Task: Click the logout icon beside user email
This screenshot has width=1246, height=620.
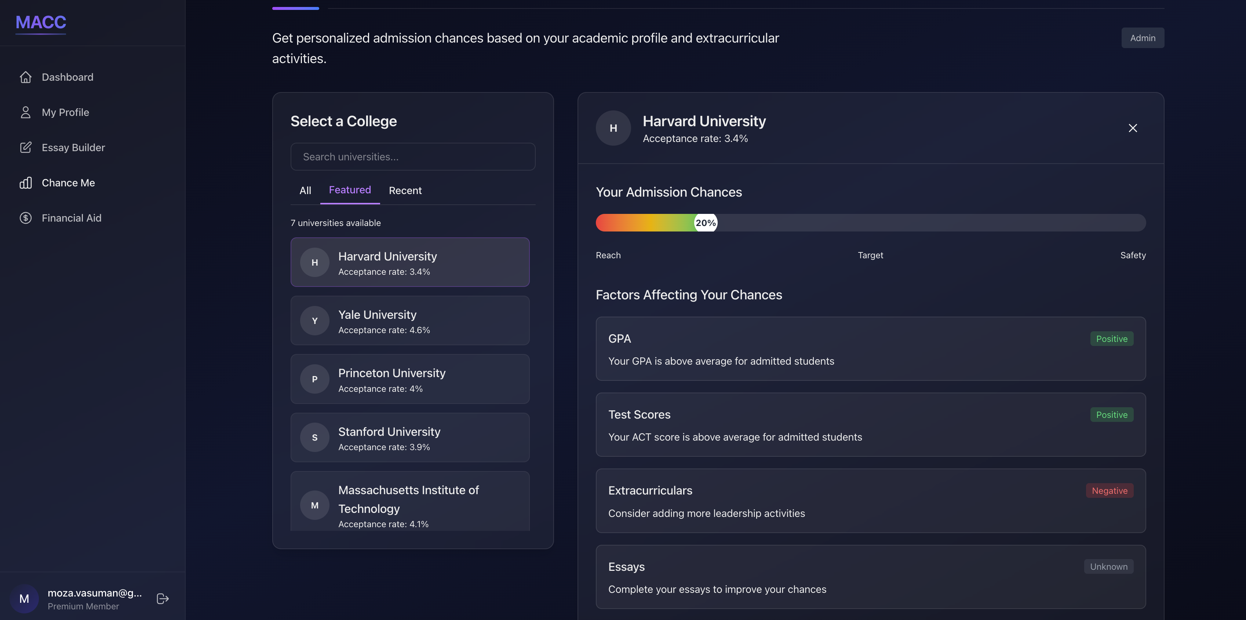Action: (163, 599)
